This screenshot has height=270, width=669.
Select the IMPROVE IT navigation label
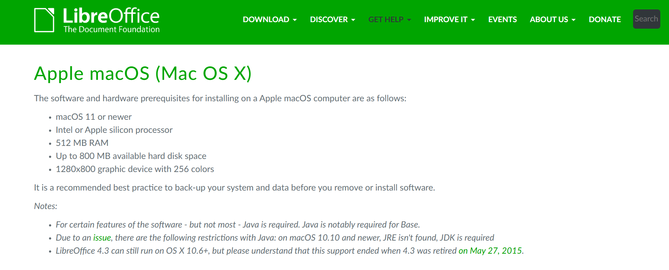446,19
